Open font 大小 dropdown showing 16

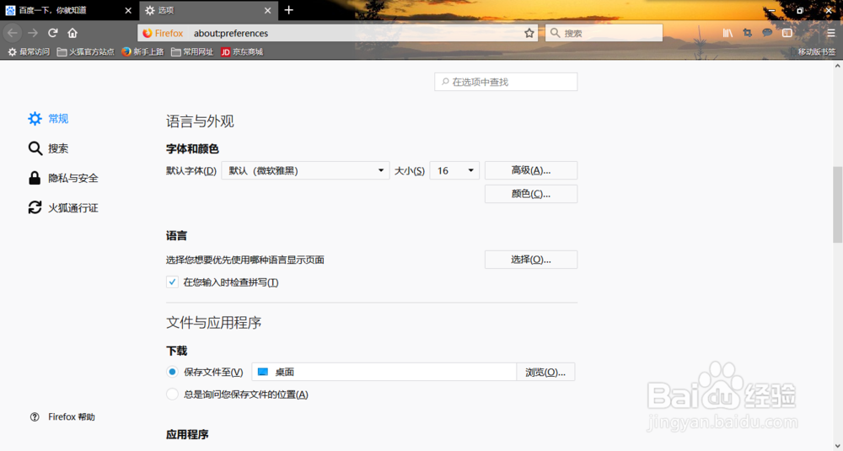454,170
